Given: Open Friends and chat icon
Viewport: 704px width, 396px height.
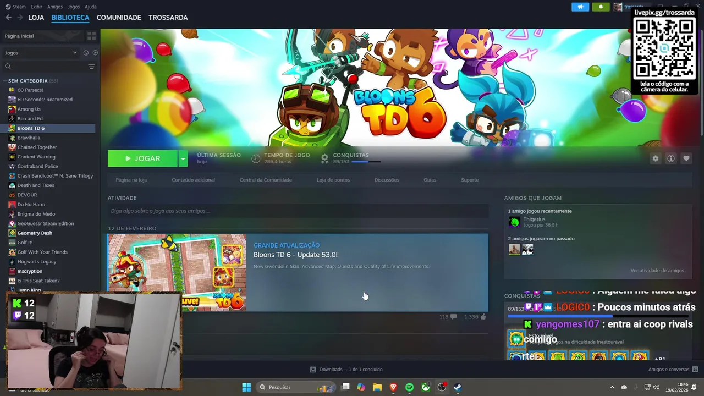Looking at the screenshot, I should [695, 370].
